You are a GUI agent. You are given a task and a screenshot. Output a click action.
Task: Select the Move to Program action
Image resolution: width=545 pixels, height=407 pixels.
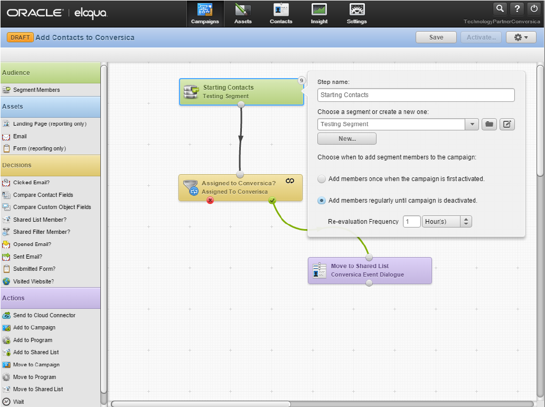[50, 377]
